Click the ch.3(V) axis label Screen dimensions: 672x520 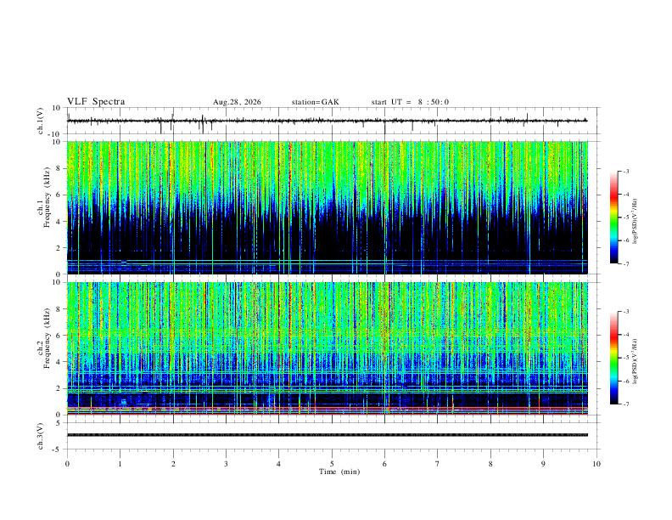[x=41, y=436]
